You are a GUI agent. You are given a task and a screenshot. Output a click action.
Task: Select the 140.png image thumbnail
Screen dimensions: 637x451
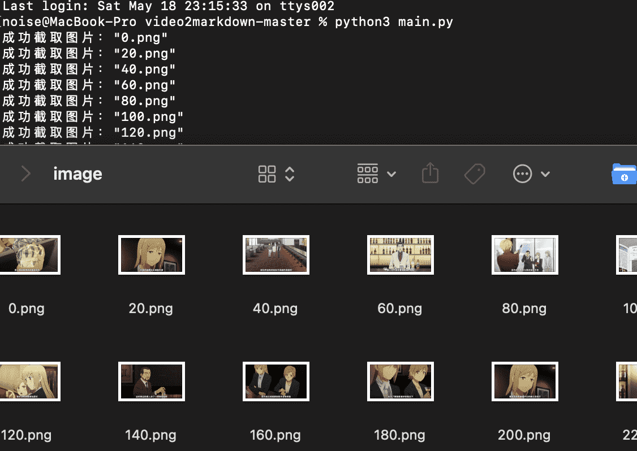[151, 381]
